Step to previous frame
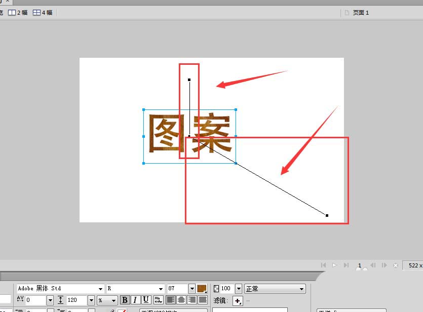The height and width of the screenshot is (312, 423). tap(373, 265)
